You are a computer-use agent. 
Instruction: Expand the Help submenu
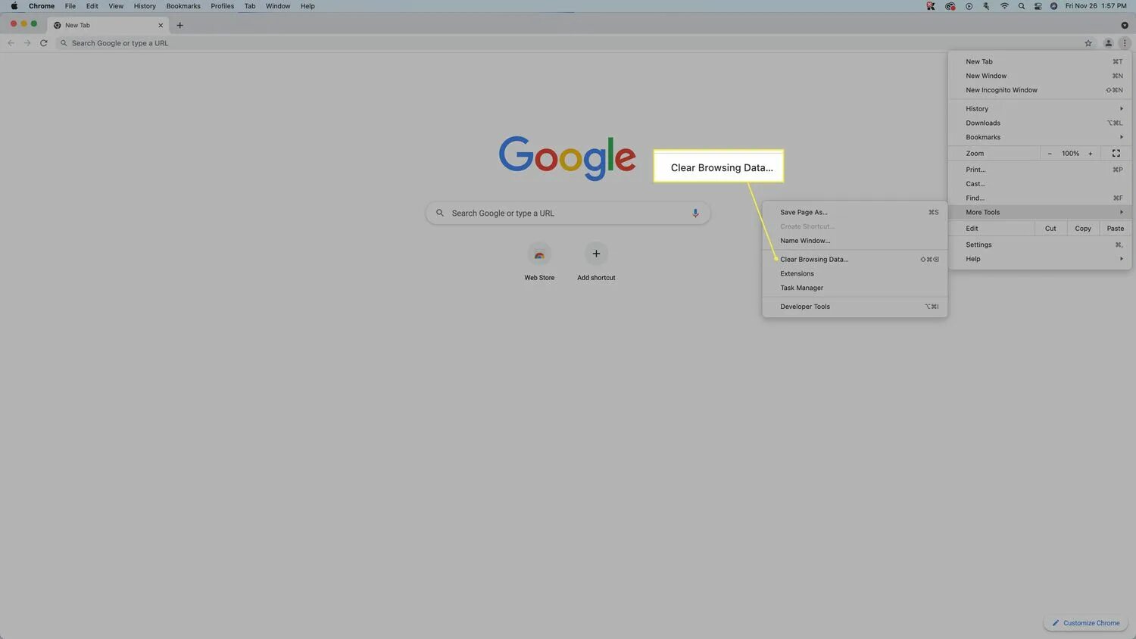pyautogui.click(x=1040, y=259)
